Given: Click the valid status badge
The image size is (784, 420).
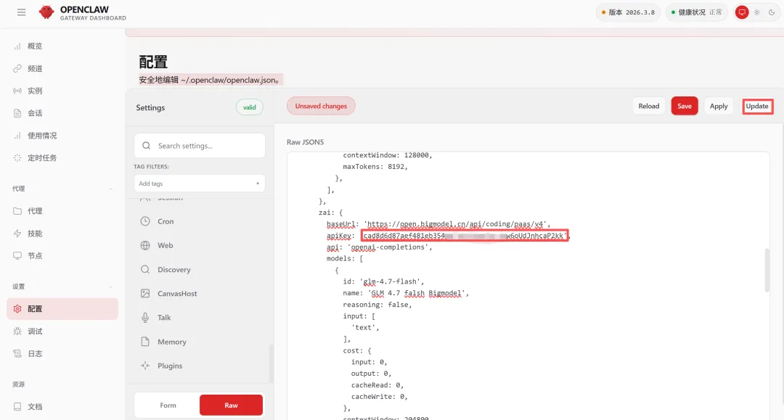Looking at the screenshot, I should (250, 107).
